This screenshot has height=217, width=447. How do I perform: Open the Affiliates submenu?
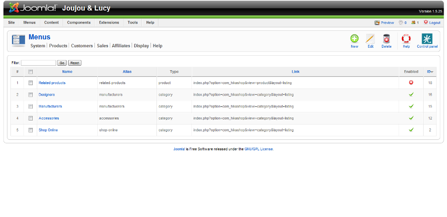point(121,46)
